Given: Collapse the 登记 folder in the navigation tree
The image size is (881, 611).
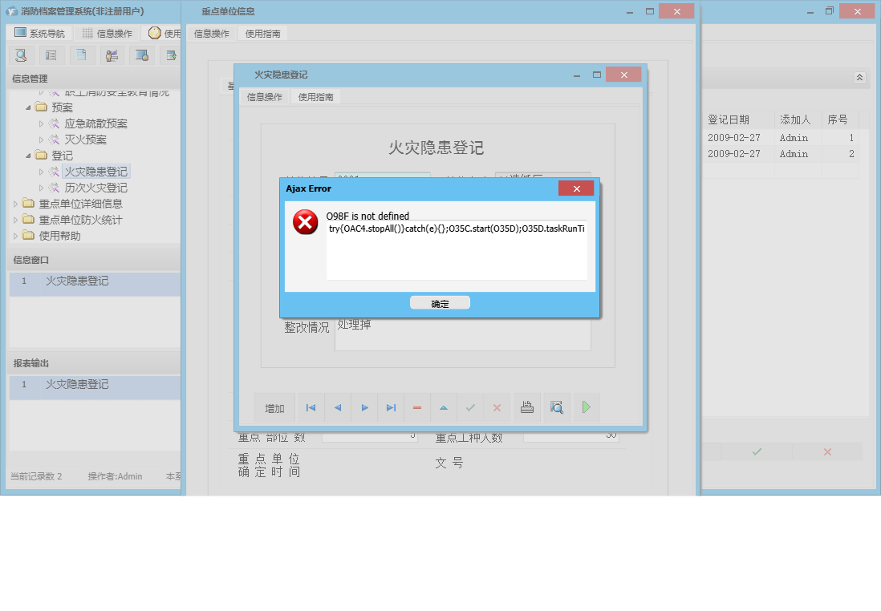Looking at the screenshot, I should click(26, 155).
